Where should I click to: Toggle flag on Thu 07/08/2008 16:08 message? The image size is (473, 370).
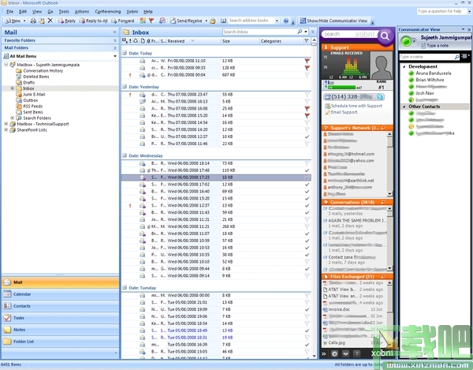coord(307,108)
